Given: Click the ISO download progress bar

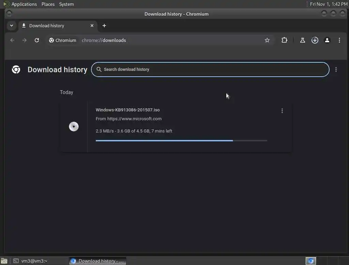Looking at the screenshot, I should [181, 141].
